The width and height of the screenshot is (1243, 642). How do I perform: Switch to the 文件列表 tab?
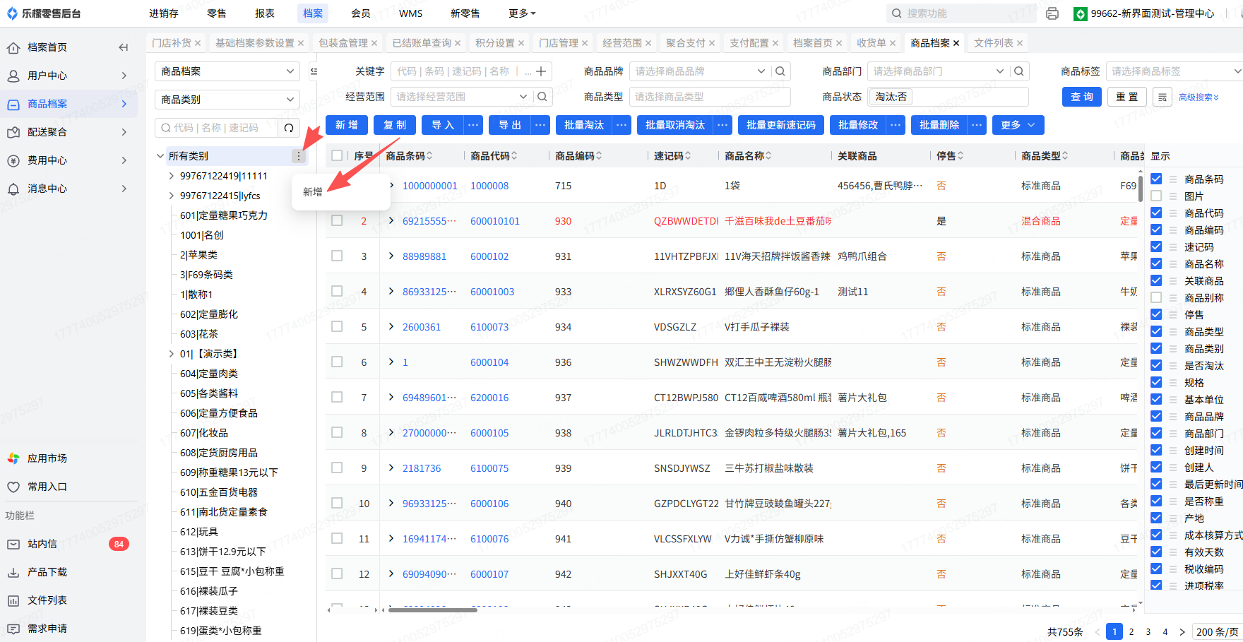pos(993,43)
